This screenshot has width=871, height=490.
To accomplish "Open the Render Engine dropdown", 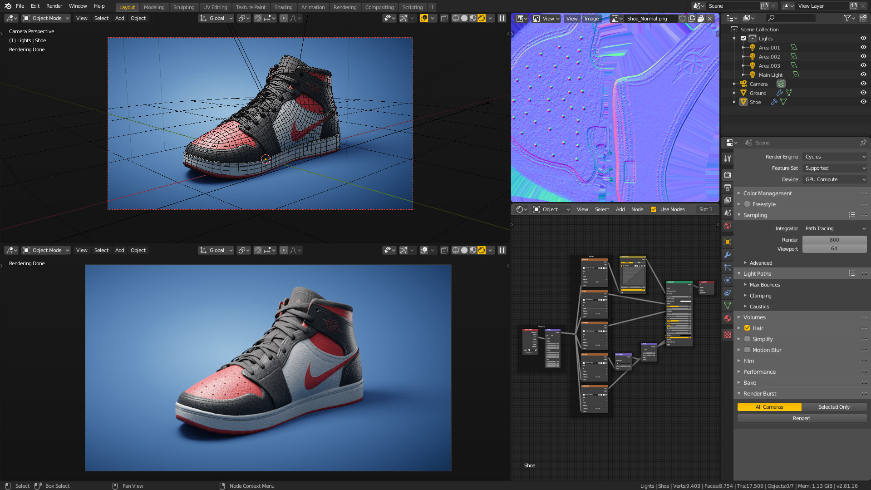I will [834, 157].
